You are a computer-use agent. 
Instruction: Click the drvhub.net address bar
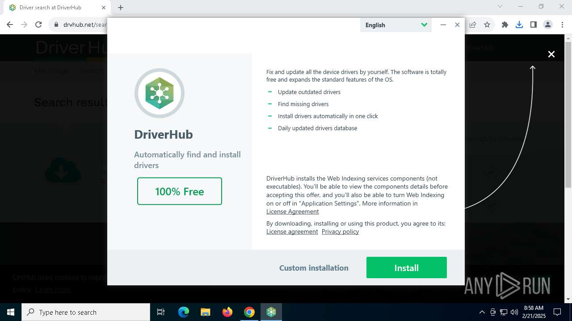tap(84, 25)
